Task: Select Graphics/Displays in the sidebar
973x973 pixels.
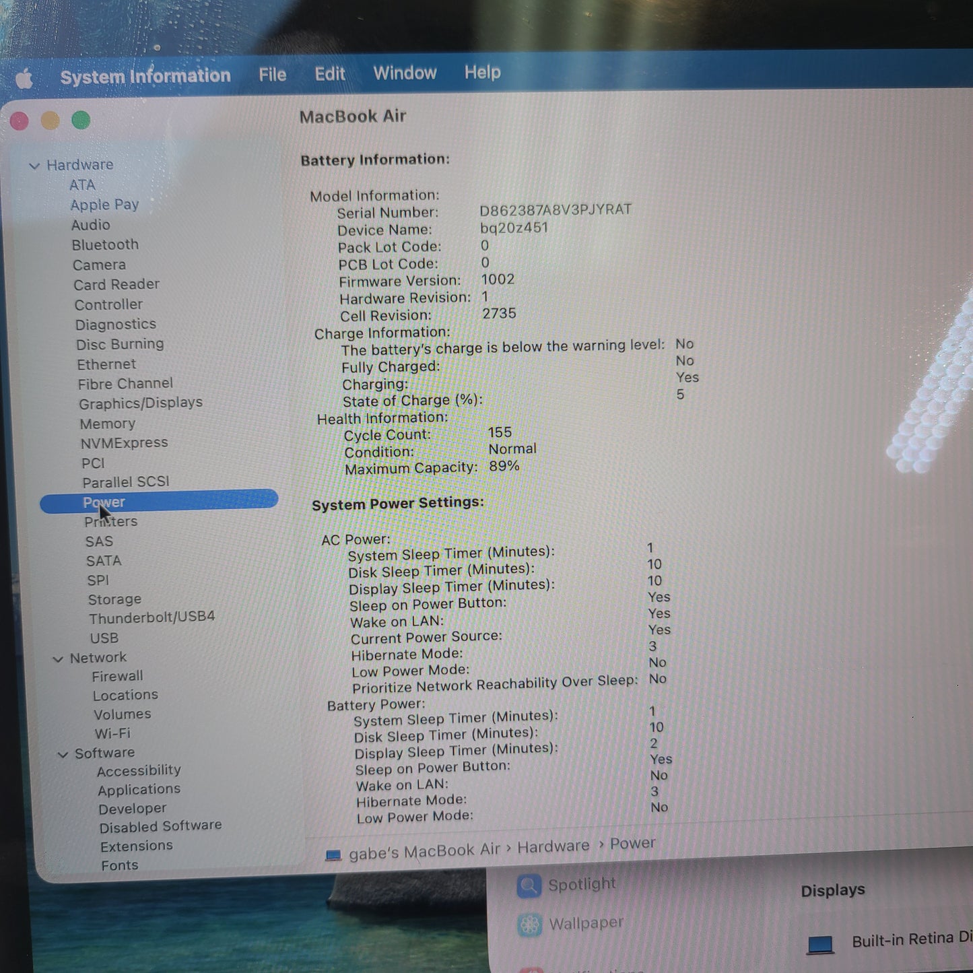Action: (141, 403)
